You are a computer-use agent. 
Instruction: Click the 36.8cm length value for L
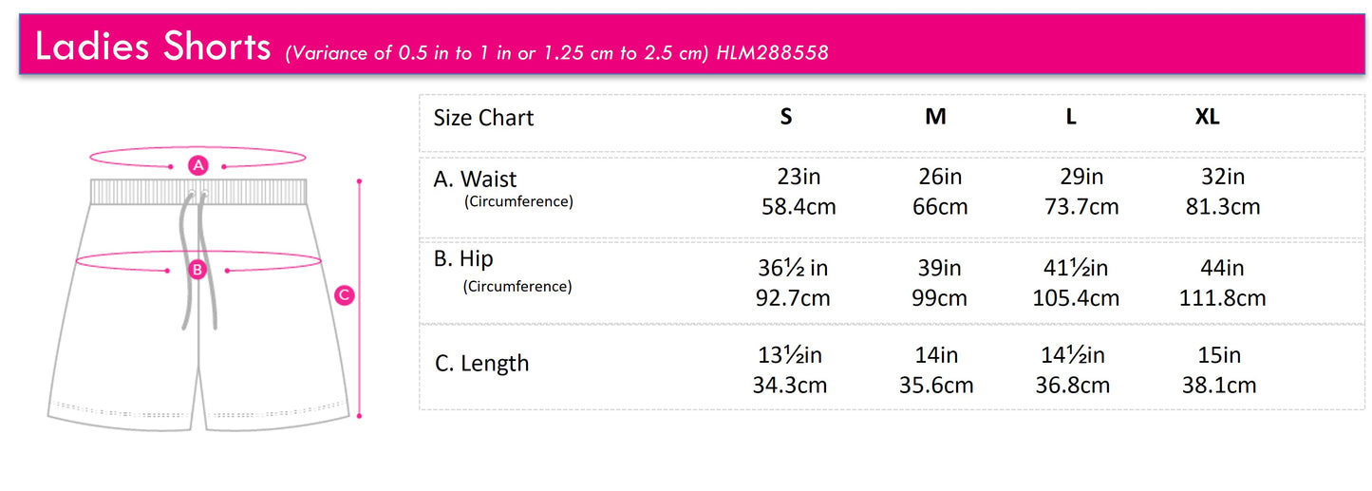[1072, 386]
